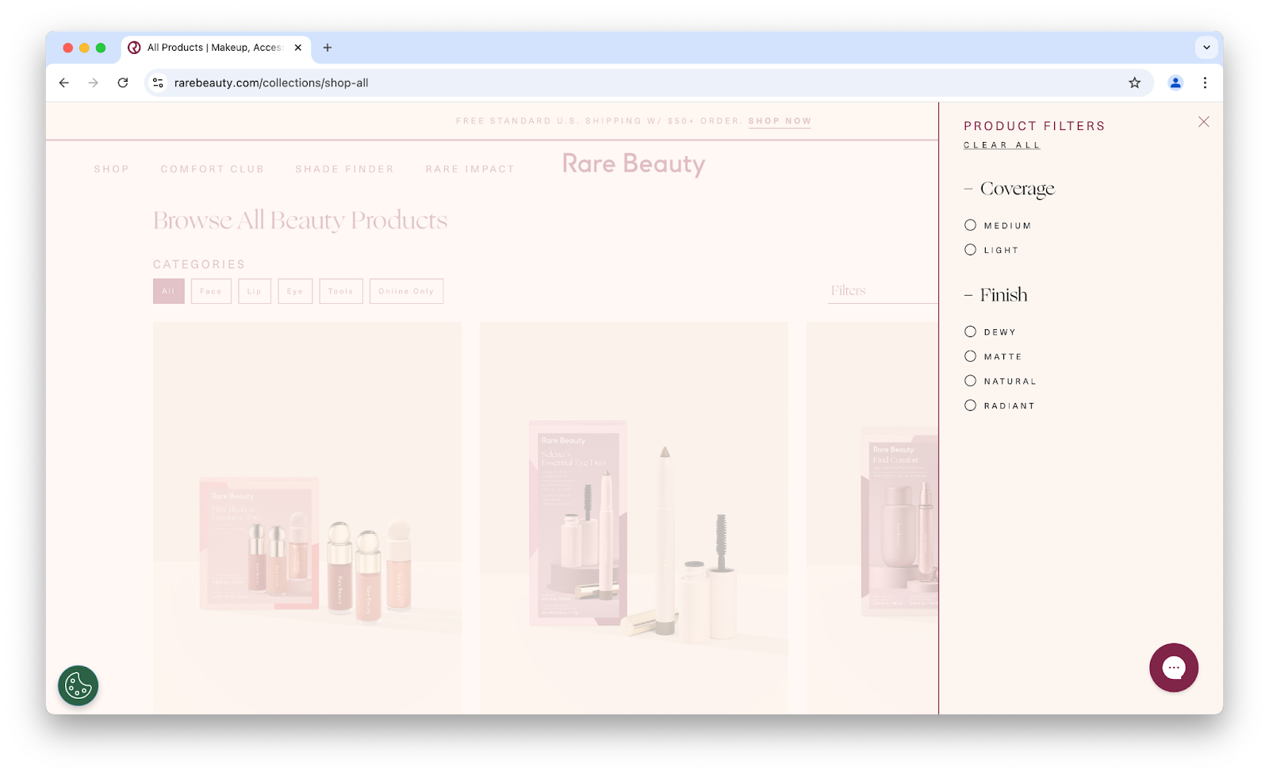Image resolution: width=1269 pixels, height=775 pixels.
Task: Collapse the Coverage filter section
Action: point(1010,189)
